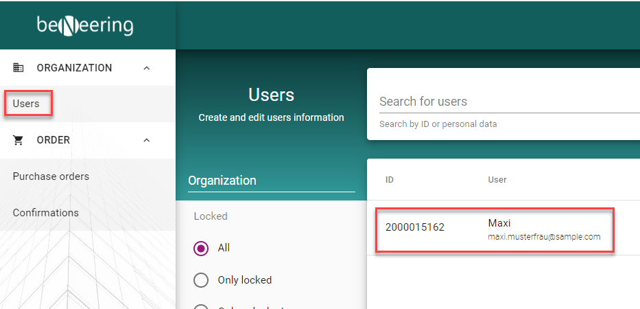Collapse the Order section chevron
640x309 pixels.
coord(147,140)
